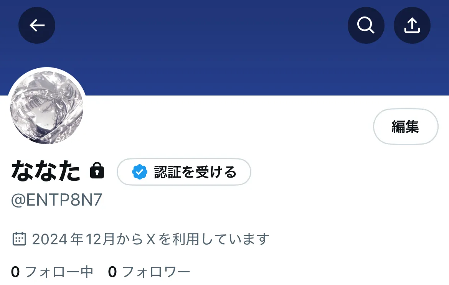This screenshot has height=285, width=449.
Task: Click the calendar icon before the join date
Action: click(19, 239)
